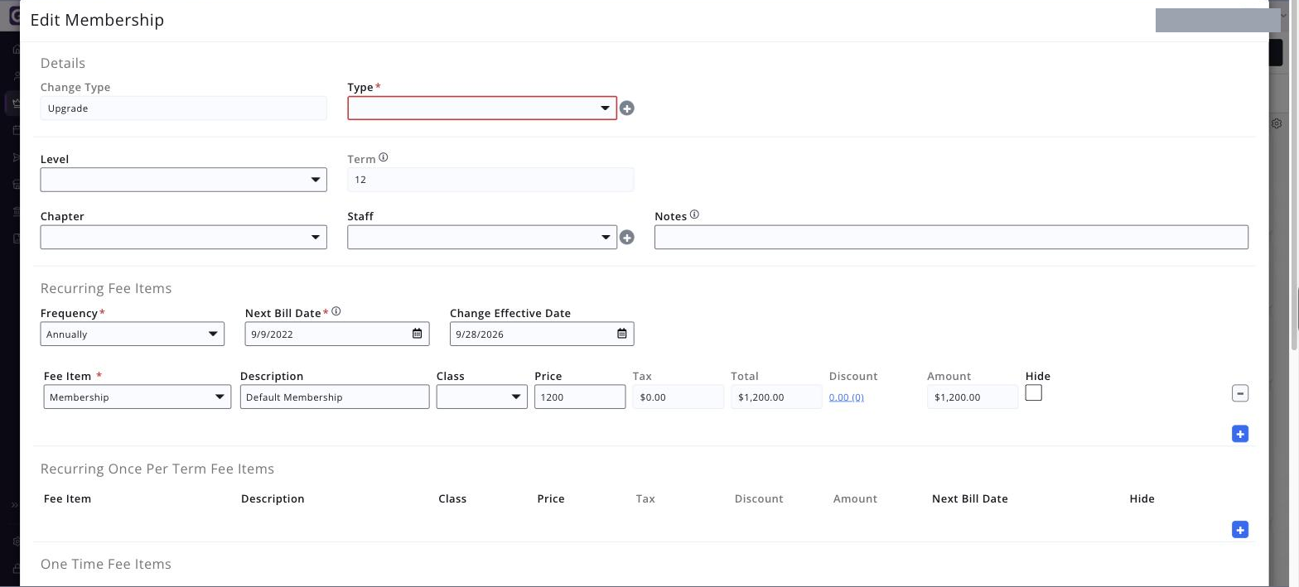Screen dimensions: 1299x587
Task: Show Next Bill Date info icon
Action: coord(336,312)
